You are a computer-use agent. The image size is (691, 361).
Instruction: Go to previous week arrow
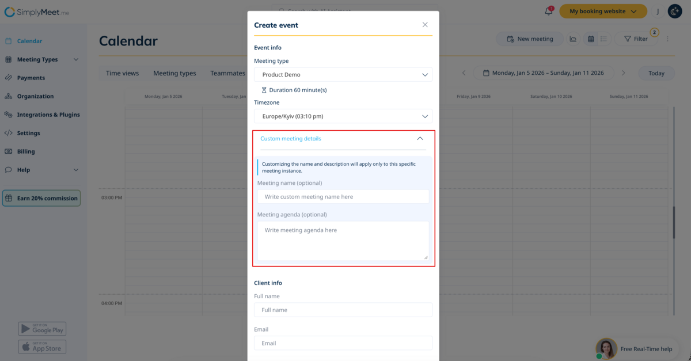click(x=464, y=73)
